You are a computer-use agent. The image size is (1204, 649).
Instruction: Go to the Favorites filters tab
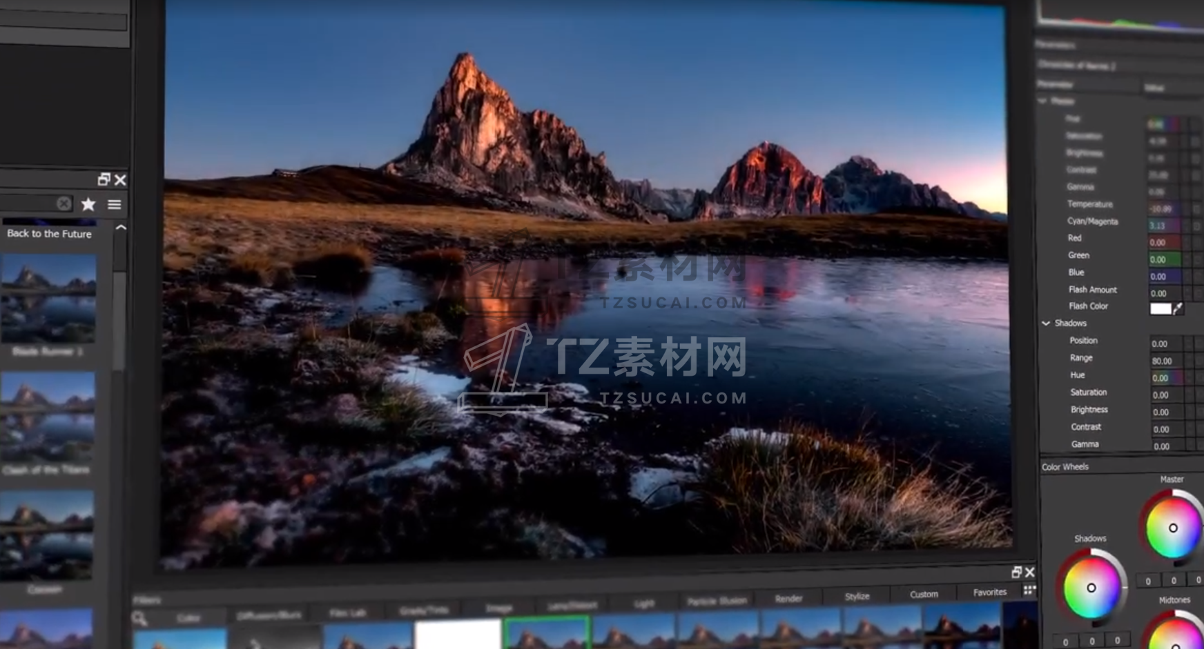tap(989, 592)
